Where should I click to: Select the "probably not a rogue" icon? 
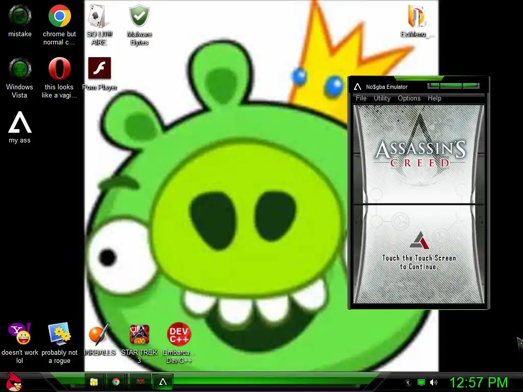point(59,344)
